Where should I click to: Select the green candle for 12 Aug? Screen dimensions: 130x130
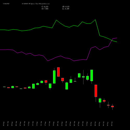[34, 86]
